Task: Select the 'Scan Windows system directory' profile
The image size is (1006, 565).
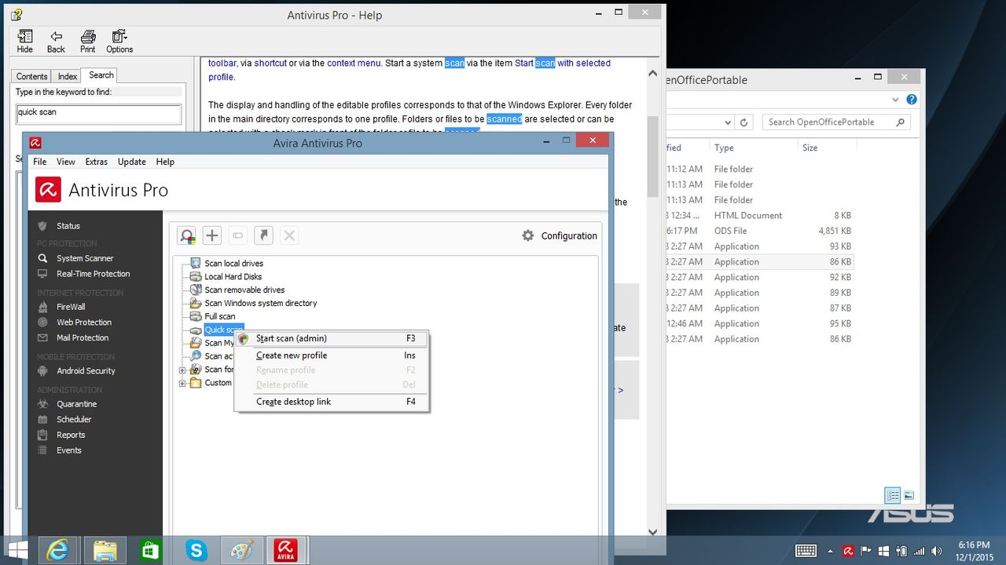Action: click(260, 303)
